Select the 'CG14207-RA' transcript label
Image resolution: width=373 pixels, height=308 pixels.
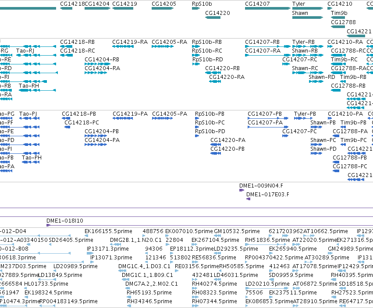pos(263,51)
